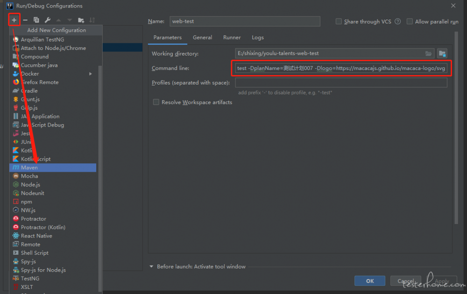Select NW.js configuration type
This screenshot has width=467, height=294.
(x=53, y=210)
